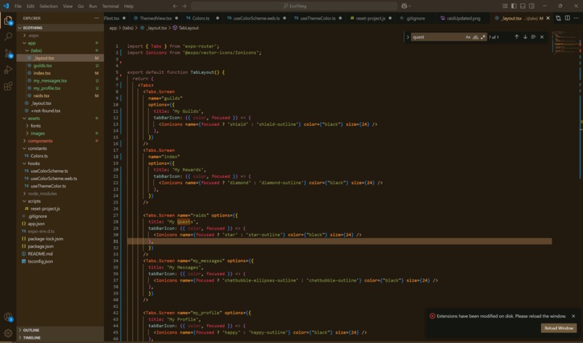Open the Terminal menu
Screen dimensions: 583x343
point(110,6)
